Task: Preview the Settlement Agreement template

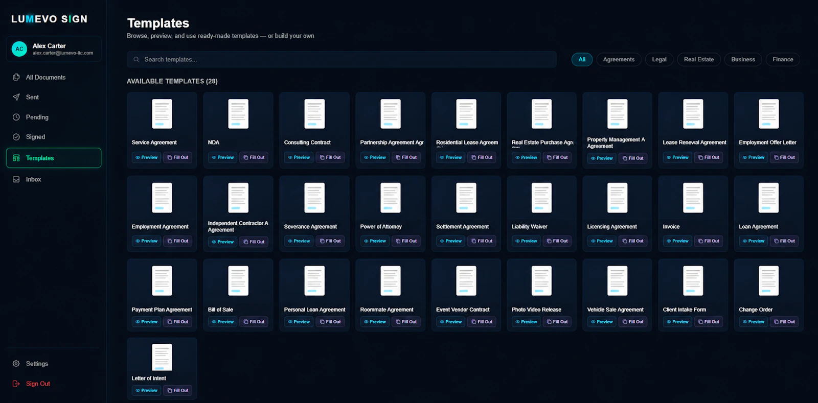Action: (x=450, y=241)
